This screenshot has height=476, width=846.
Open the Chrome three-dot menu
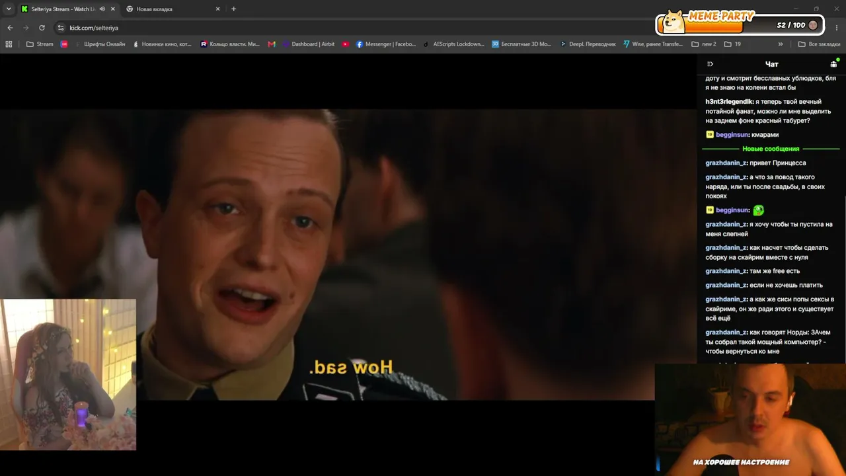point(837,28)
